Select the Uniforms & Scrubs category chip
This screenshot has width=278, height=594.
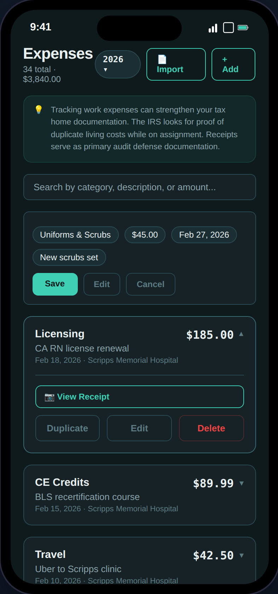[x=75, y=234]
